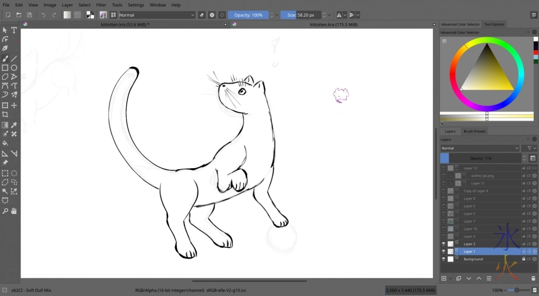Activate the Crop tool
Screen dimensions: 539x296
coord(5,114)
